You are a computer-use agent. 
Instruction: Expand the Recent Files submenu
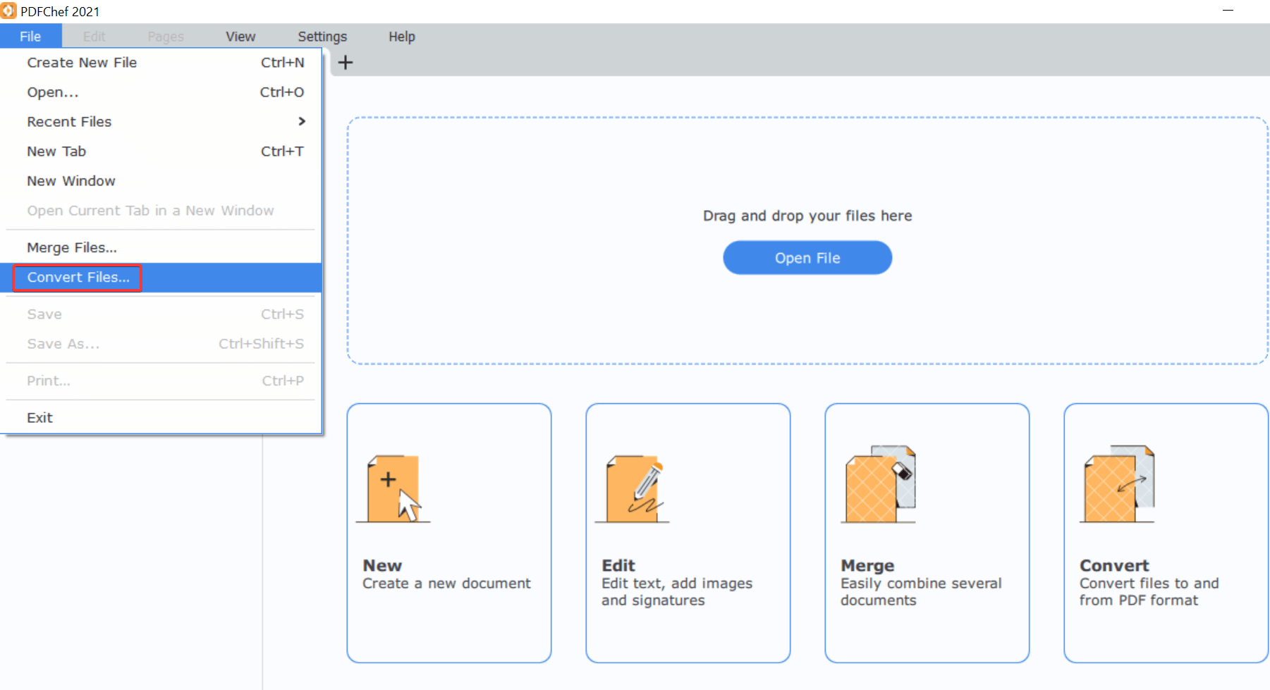[68, 121]
